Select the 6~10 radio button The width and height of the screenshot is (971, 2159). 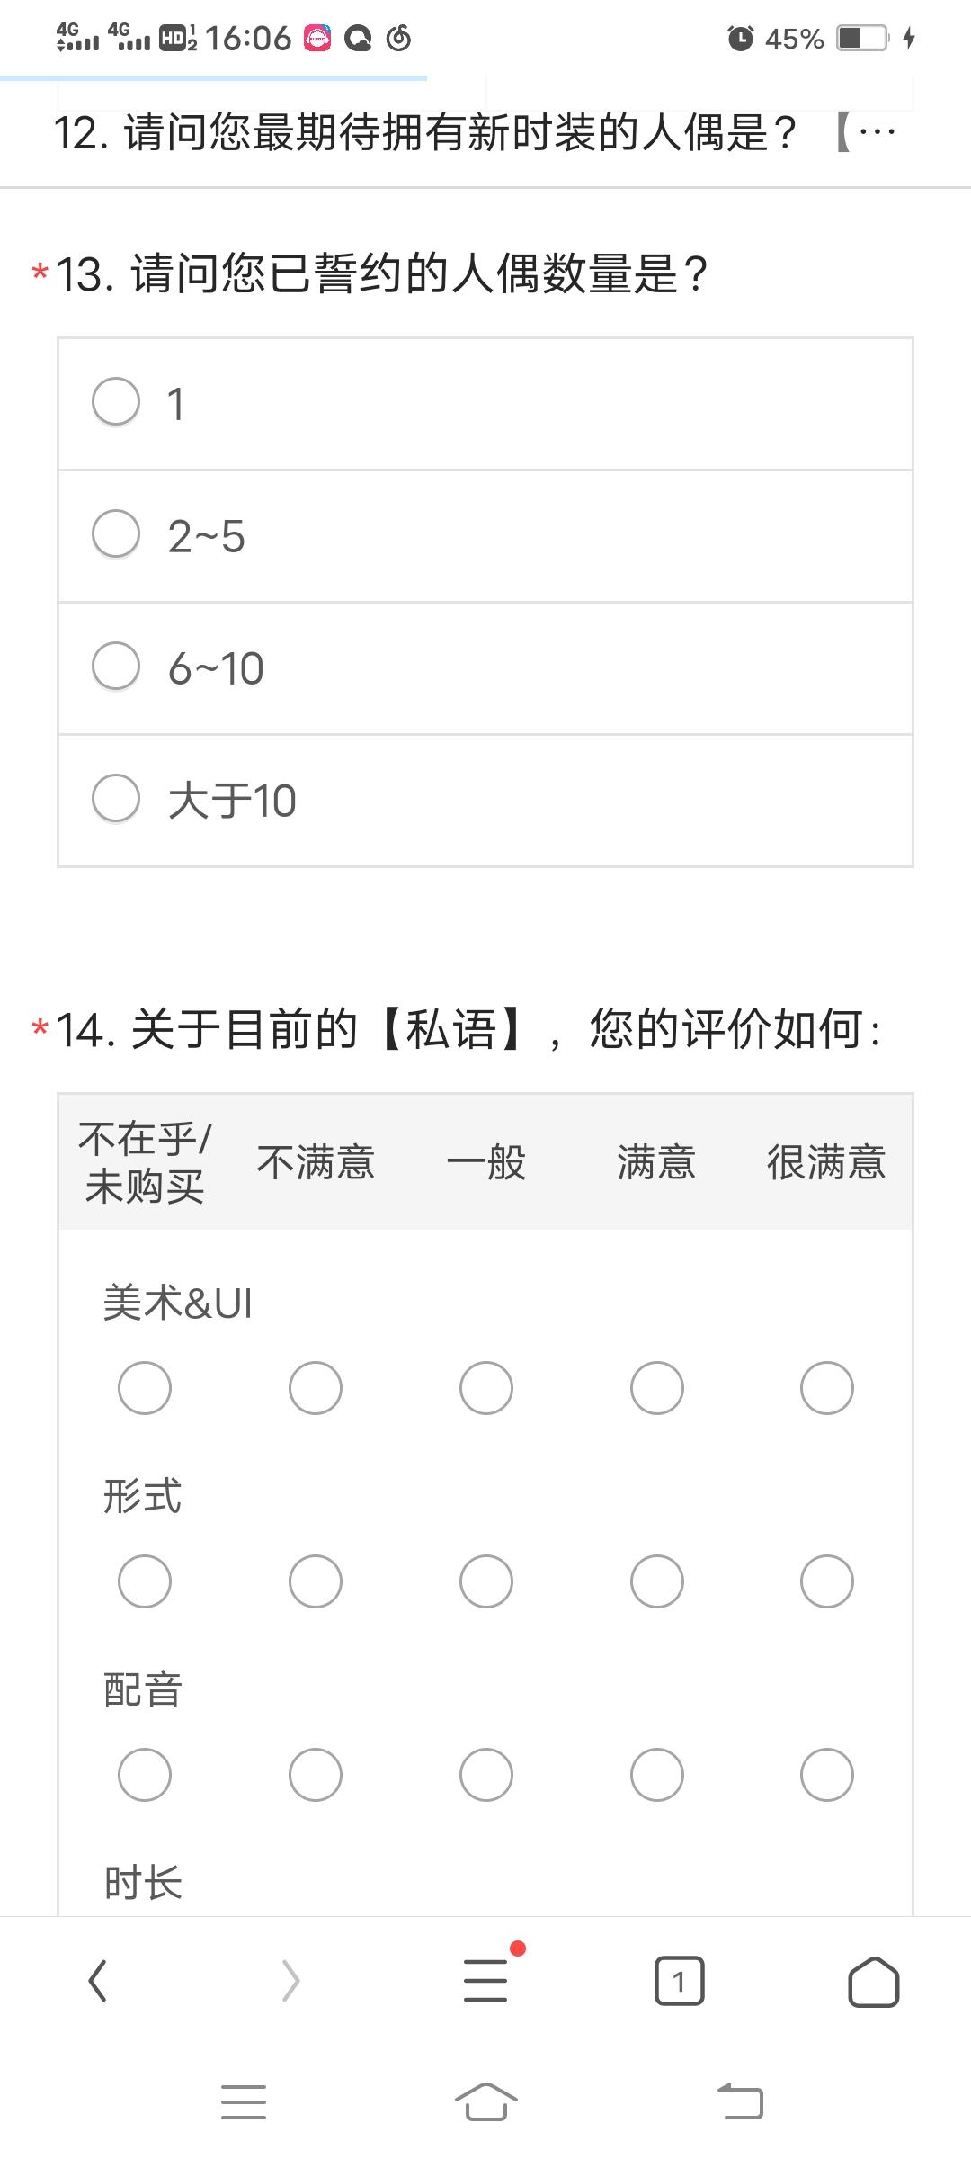click(x=116, y=666)
